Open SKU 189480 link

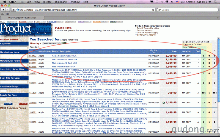(x=33, y=102)
